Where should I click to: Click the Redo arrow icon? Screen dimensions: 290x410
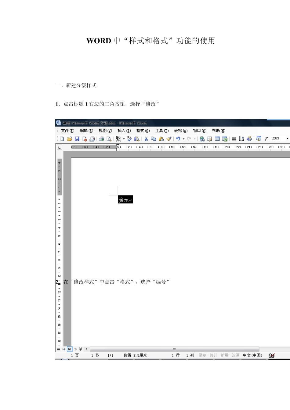pos(189,139)
